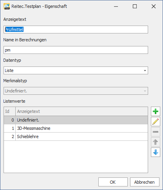Select the Schieblehre list row

(76, 137)
